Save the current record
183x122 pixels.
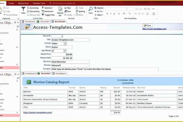(x=68, y=11)
